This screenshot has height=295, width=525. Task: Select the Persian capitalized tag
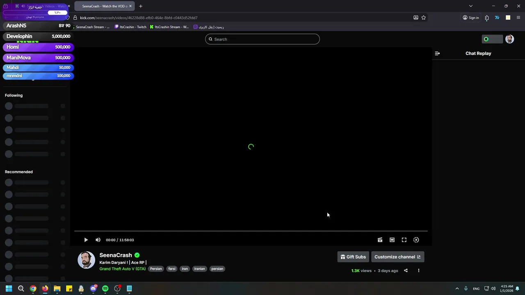156,269
